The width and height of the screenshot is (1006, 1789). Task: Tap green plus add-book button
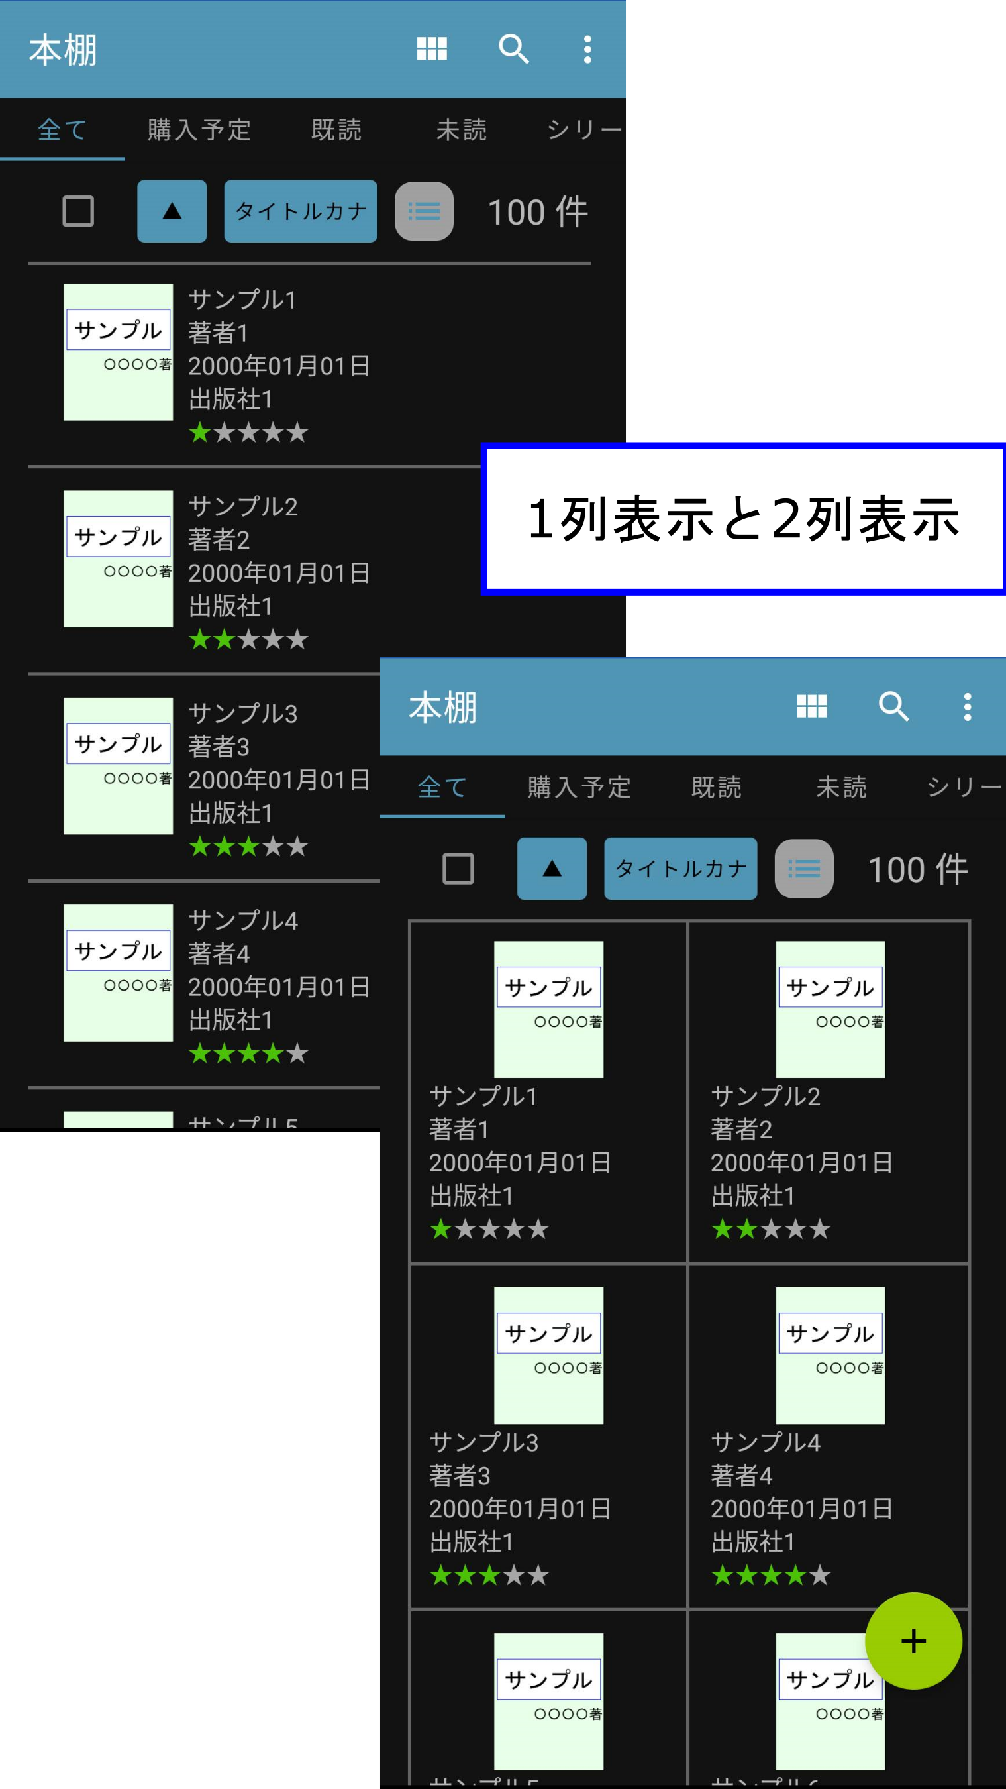point(913,1641)
